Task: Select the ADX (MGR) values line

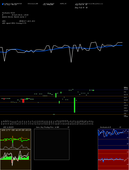Action: pos(19,21)
